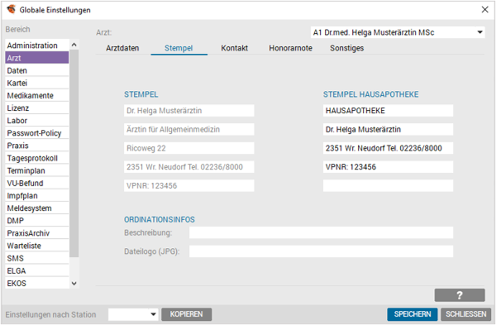496x325 pixels.
Task: Click Hausapotheke field 'Dr. Helga Musterärztin'
Action: [389, 129]
